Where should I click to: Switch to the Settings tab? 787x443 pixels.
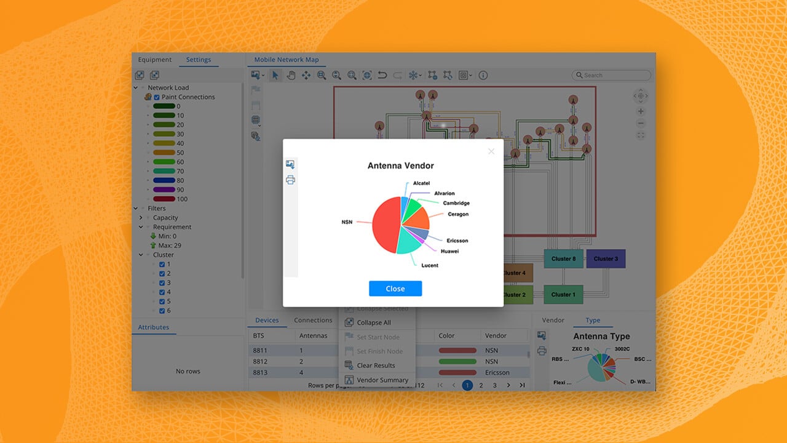click(x=199, y=60)
